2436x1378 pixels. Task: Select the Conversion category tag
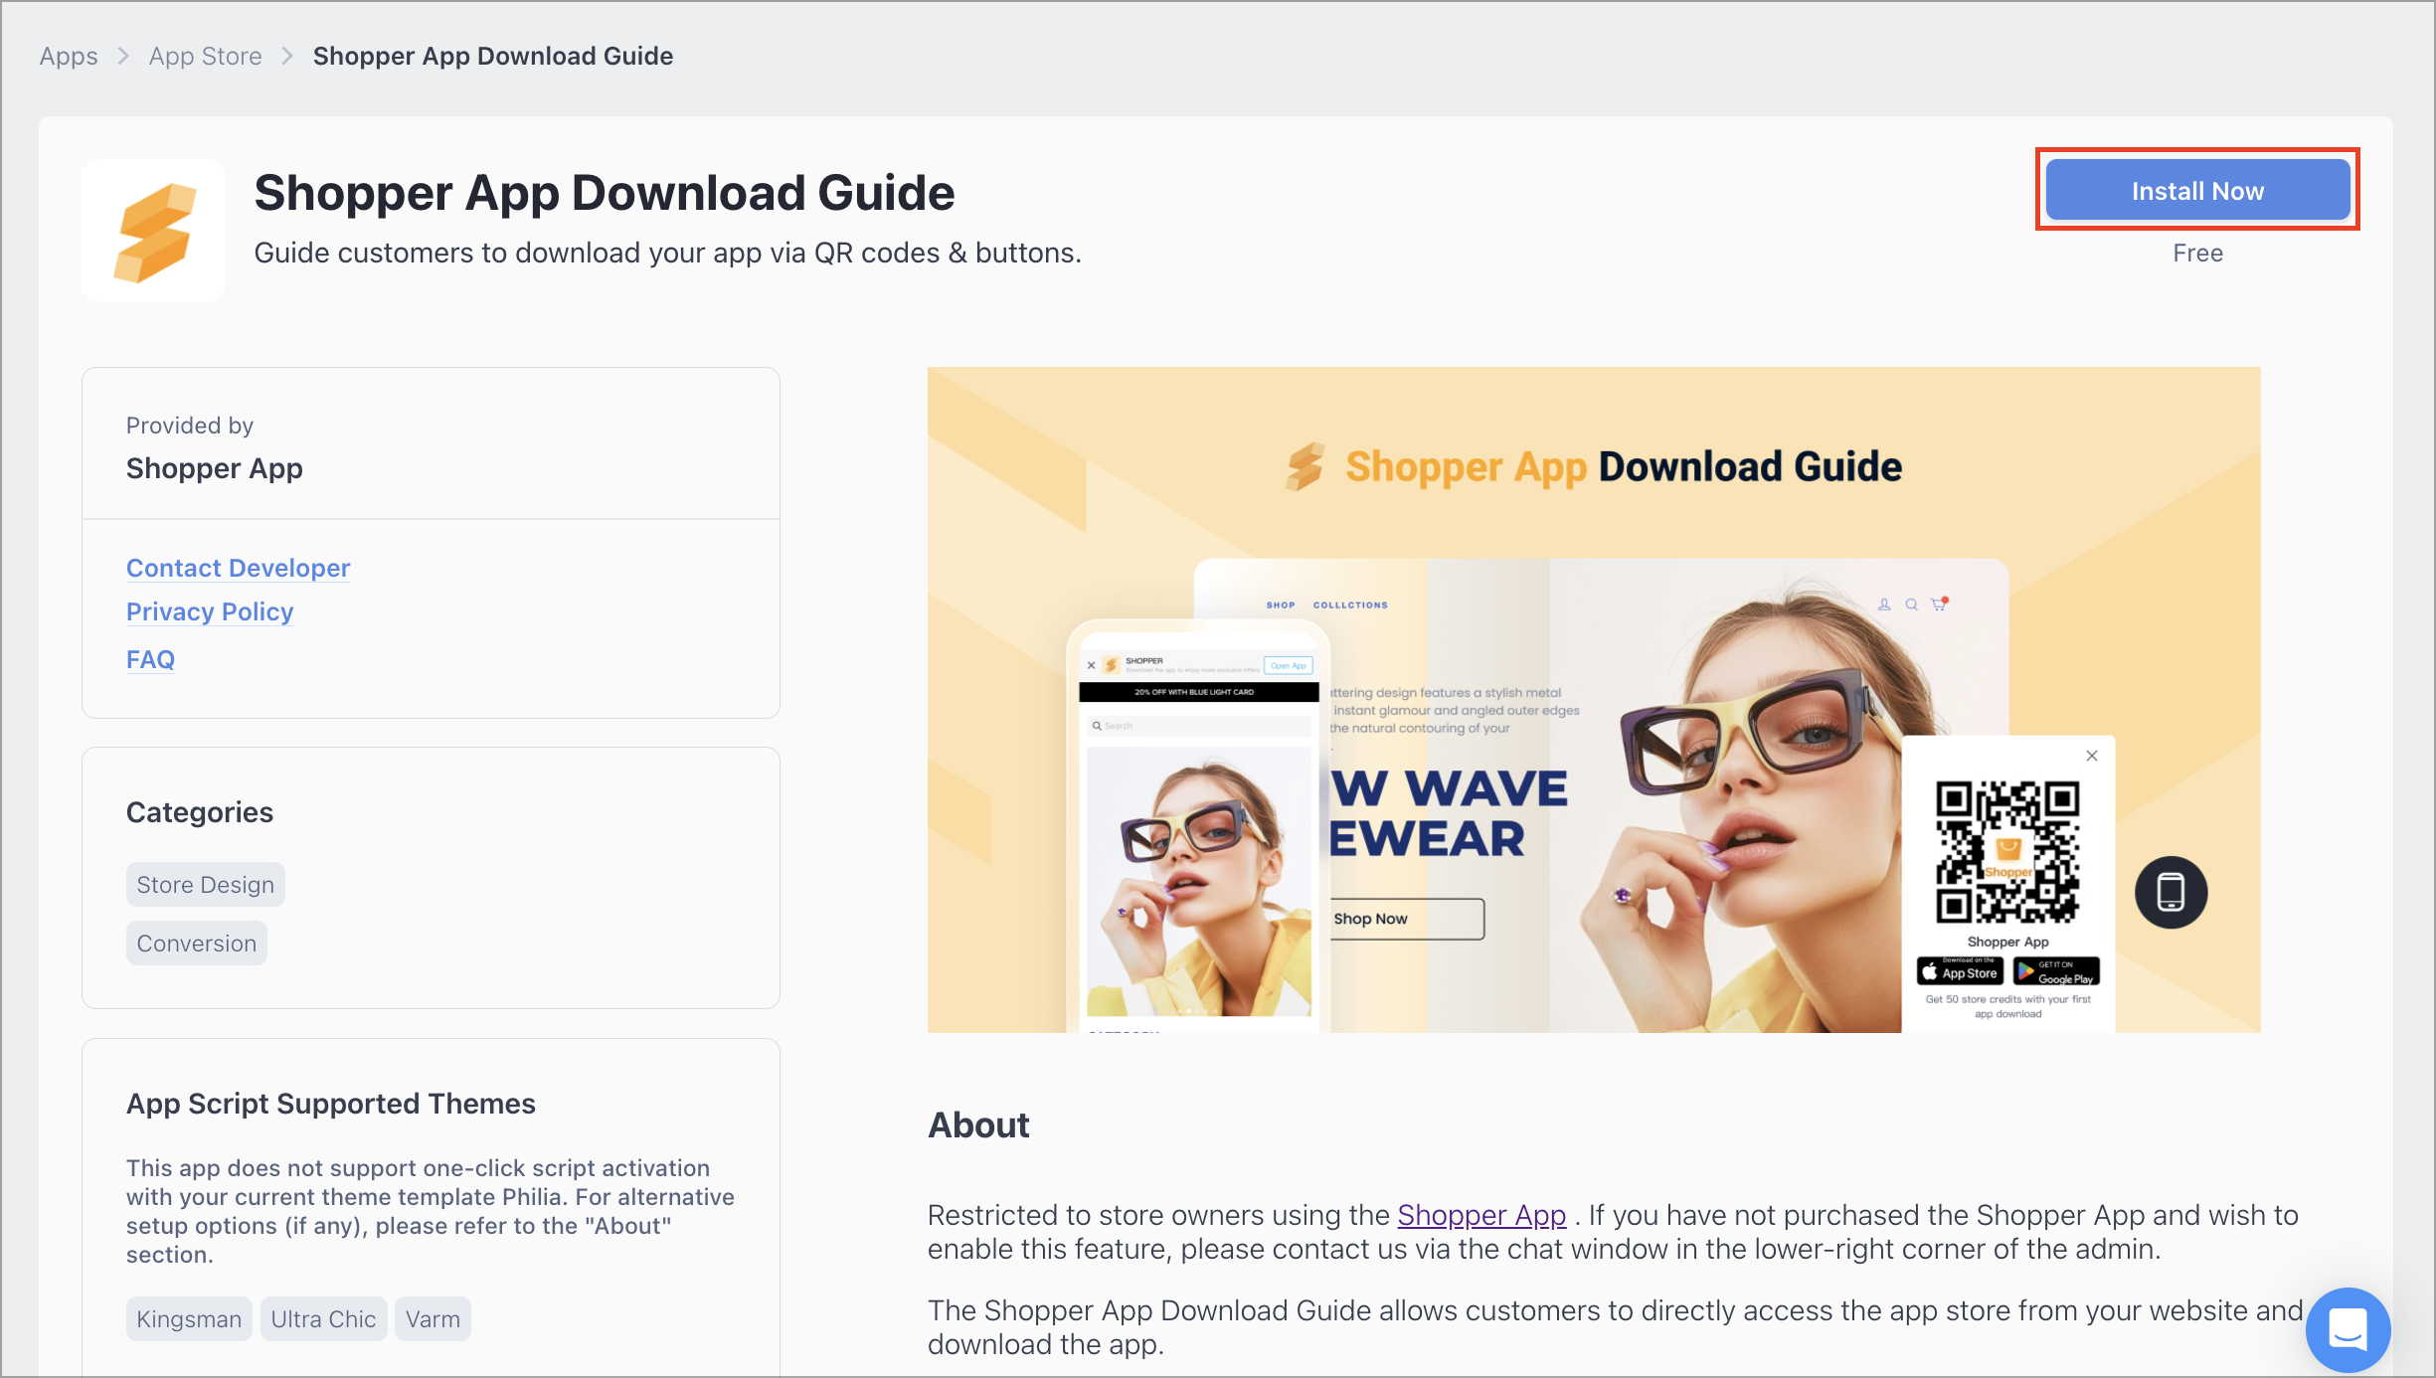click(197, 944)
